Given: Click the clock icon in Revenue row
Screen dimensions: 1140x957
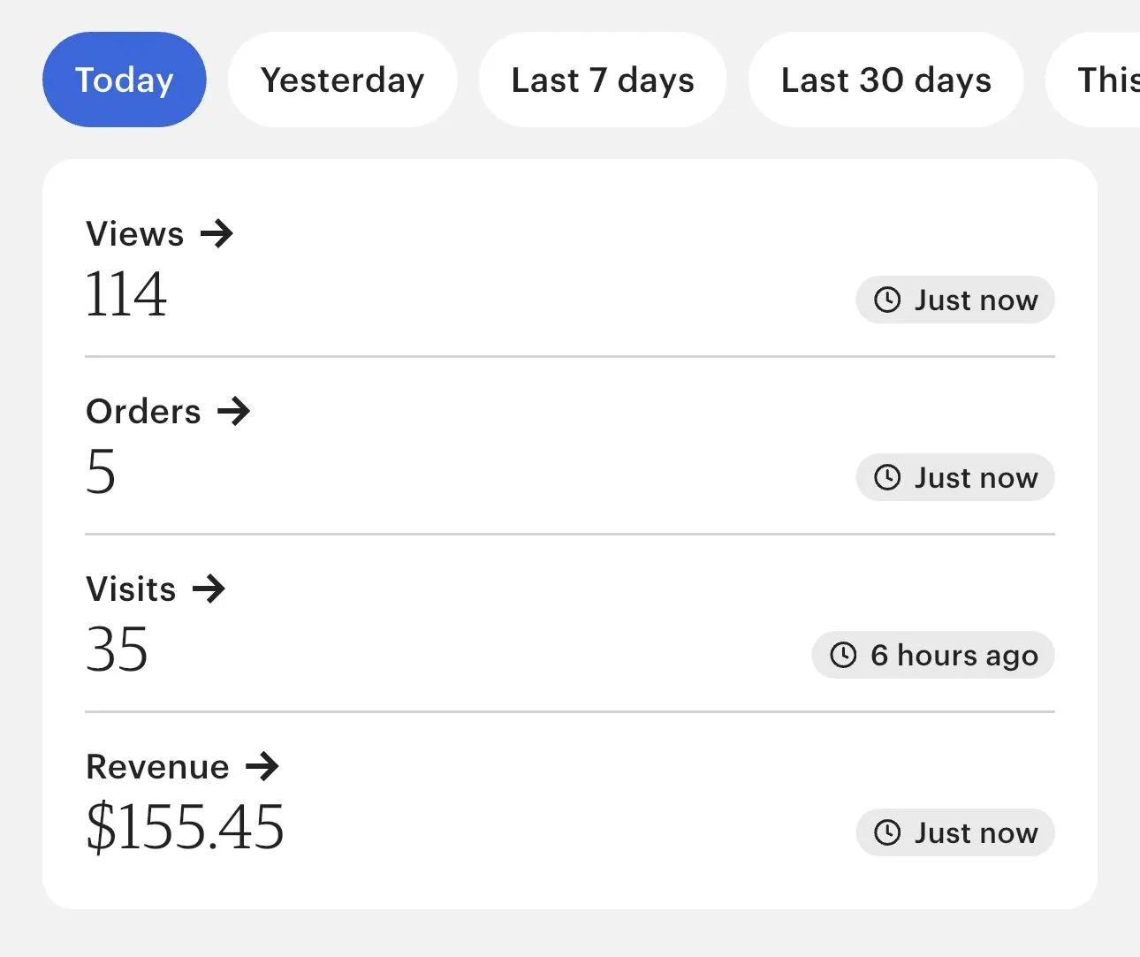Looking at the screenshot, I should pos(887,832).
